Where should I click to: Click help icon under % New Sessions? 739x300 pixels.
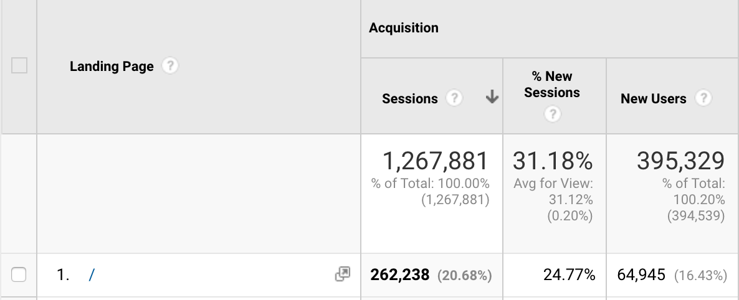point(552,114)
